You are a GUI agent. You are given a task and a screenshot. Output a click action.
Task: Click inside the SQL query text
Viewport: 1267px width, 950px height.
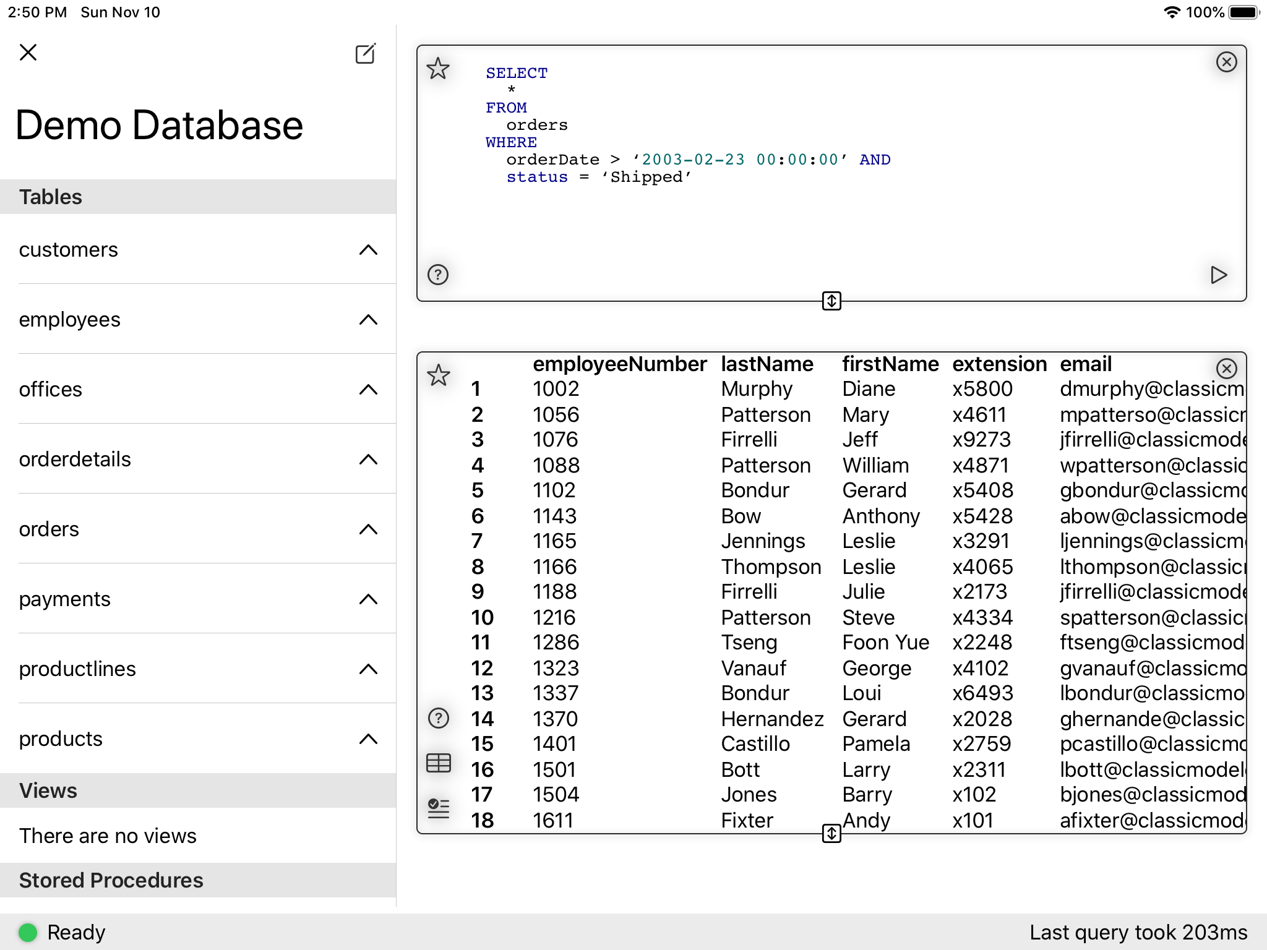click(688, 125)
